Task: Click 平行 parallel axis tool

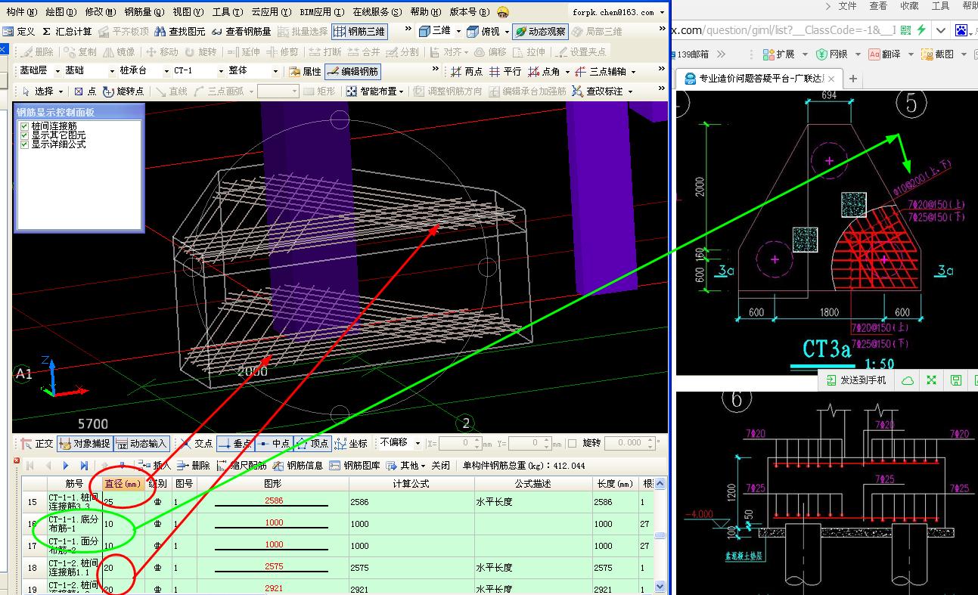Action: (505, 71)
